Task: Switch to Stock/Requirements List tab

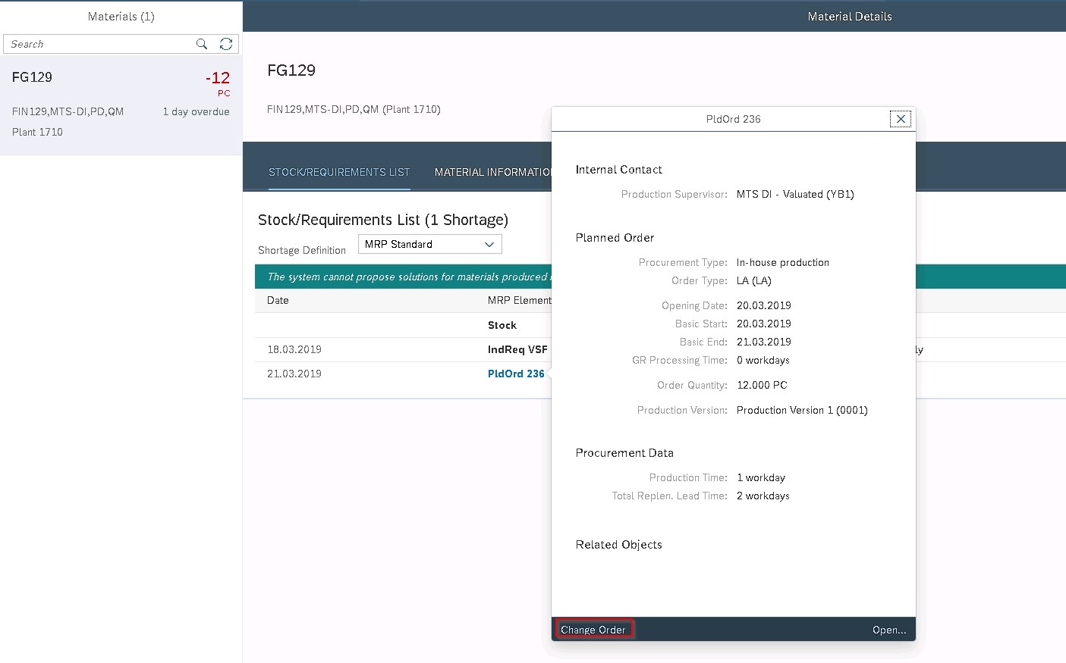Action: [x=339, y=172]
